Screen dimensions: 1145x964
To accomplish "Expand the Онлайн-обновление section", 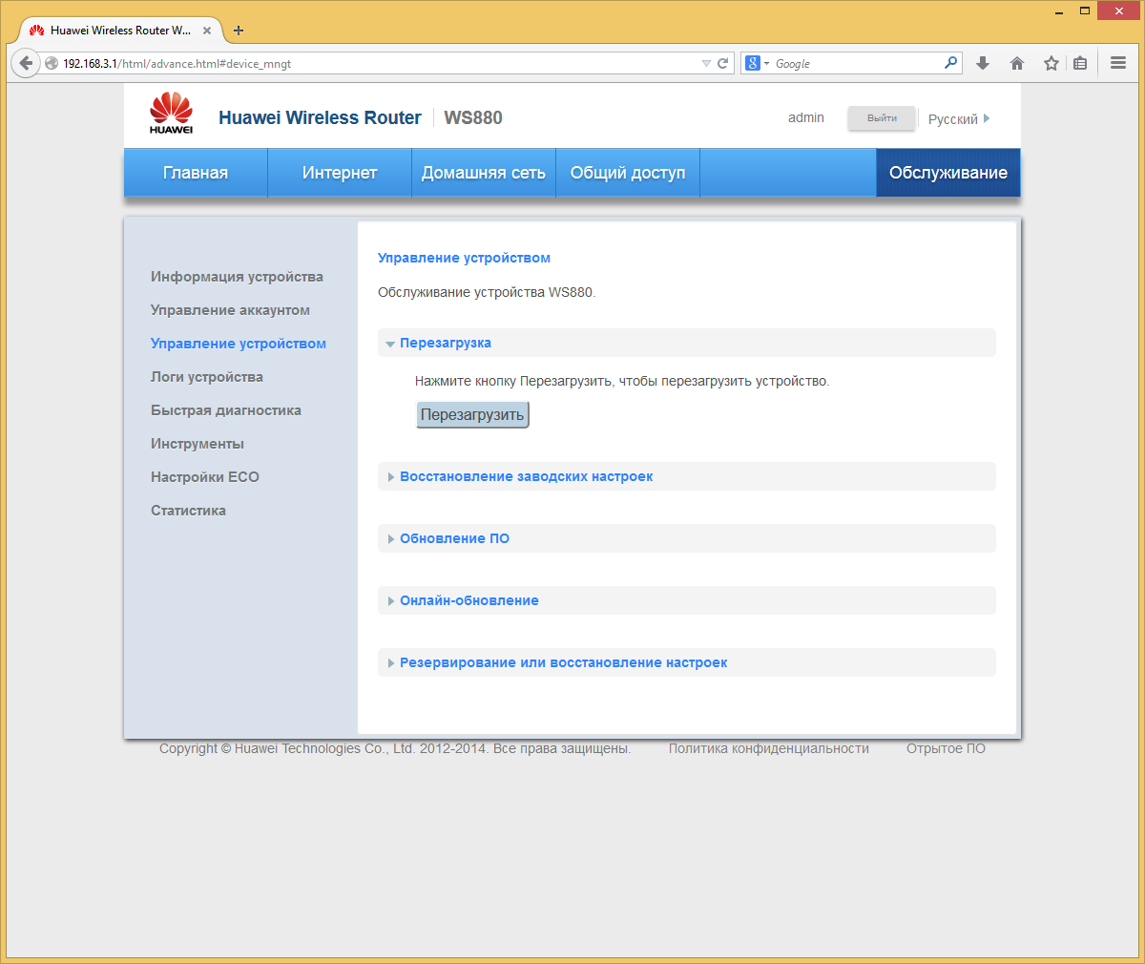I will [687, 600].
